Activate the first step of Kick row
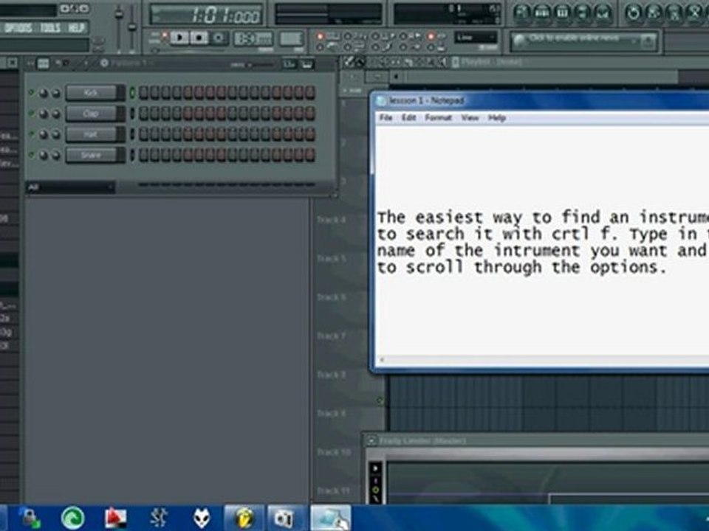Screen dimensions: 709x531 (144, 93)
